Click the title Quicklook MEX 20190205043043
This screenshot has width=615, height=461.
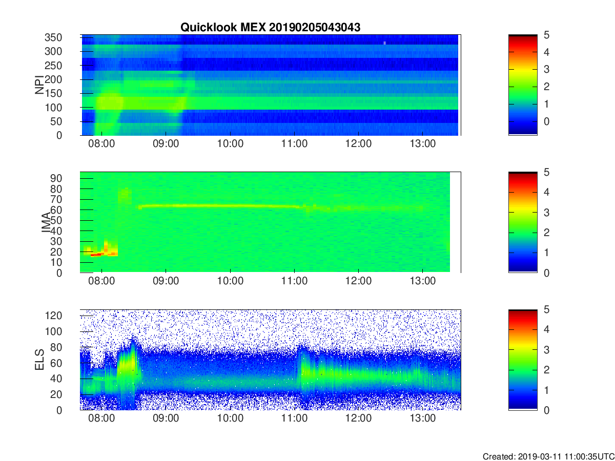[270, 28]
